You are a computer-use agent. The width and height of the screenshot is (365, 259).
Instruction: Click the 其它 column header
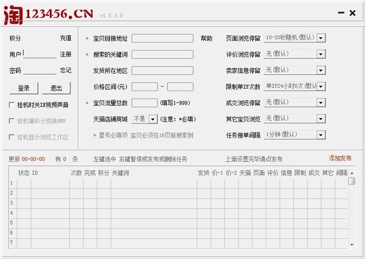pos(328,173)
